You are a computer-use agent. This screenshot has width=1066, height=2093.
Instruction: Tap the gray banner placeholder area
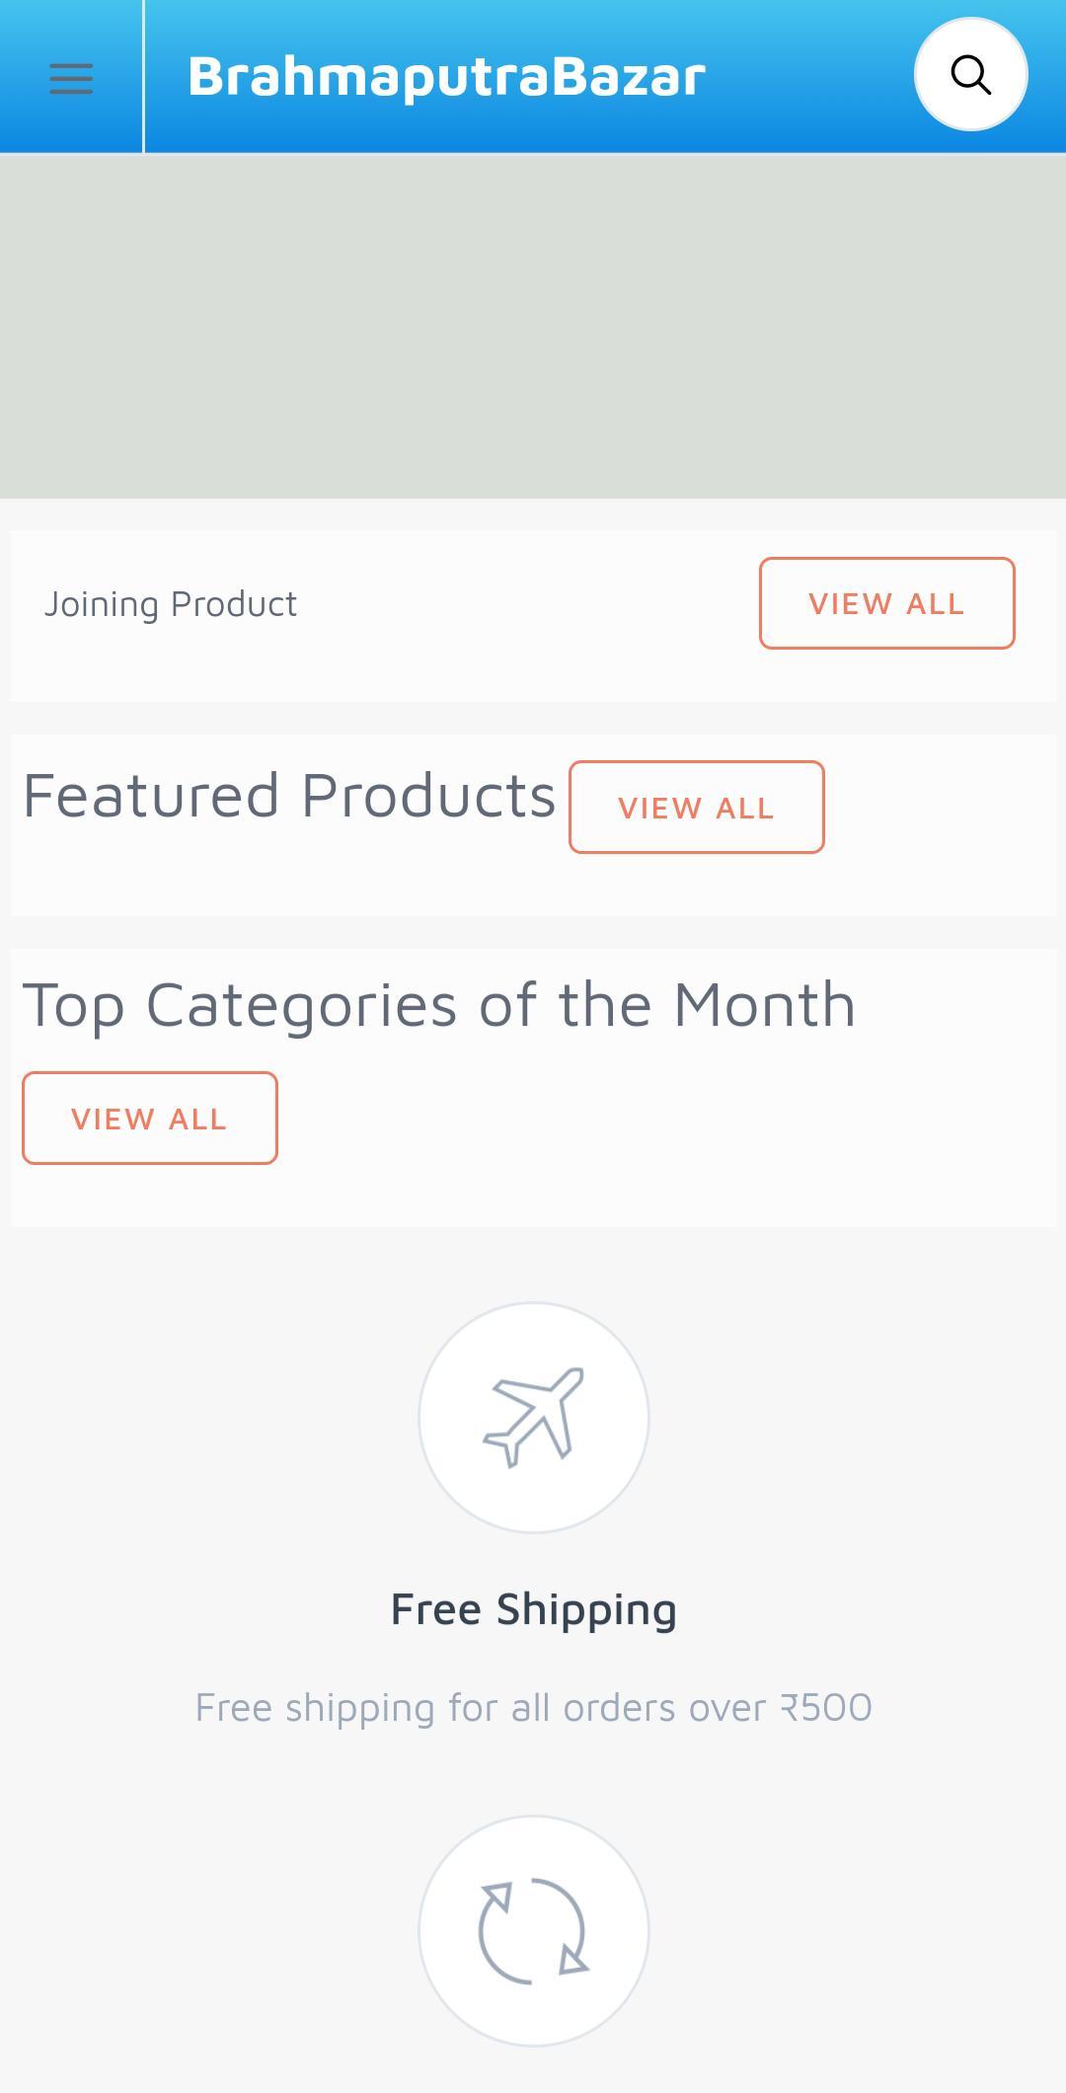pos(533,327)
